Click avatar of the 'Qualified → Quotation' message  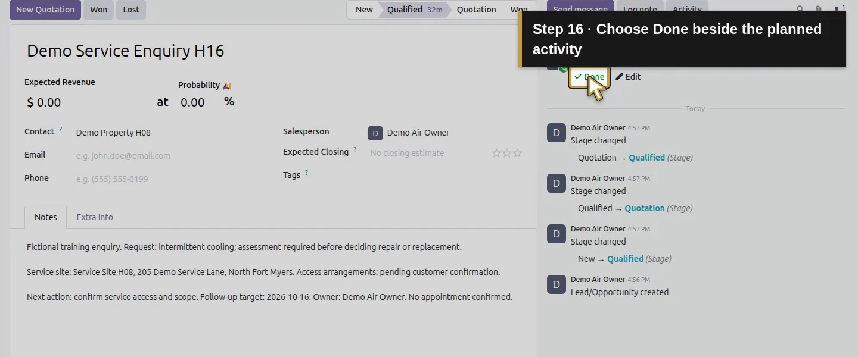click(x=556, y=183)
